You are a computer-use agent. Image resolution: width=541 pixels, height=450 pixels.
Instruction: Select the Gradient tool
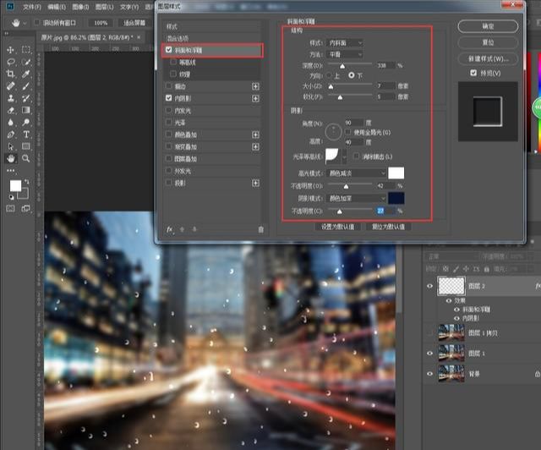click(26, 110)
